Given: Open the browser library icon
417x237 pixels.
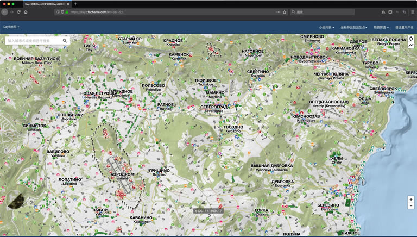Looking at the screenshot, I should 383,12.
